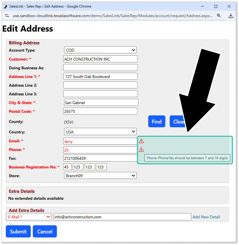The image size is (239, 245).
Task: Click the Find button
Action: point(157,121)
